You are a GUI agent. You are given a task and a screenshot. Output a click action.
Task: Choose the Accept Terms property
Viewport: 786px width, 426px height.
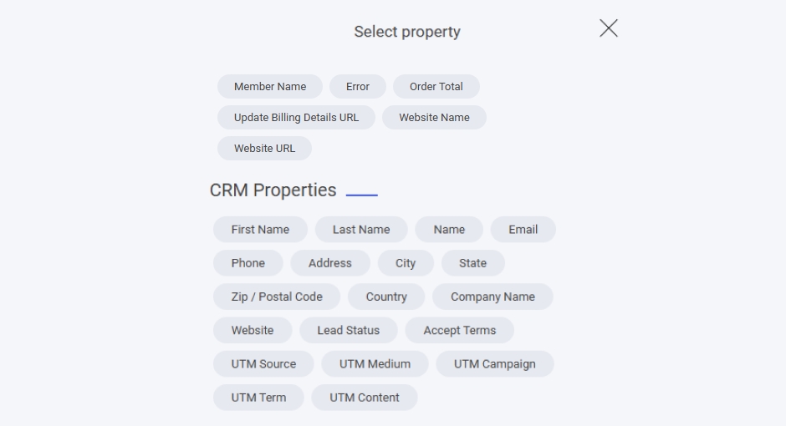[459, 331]
